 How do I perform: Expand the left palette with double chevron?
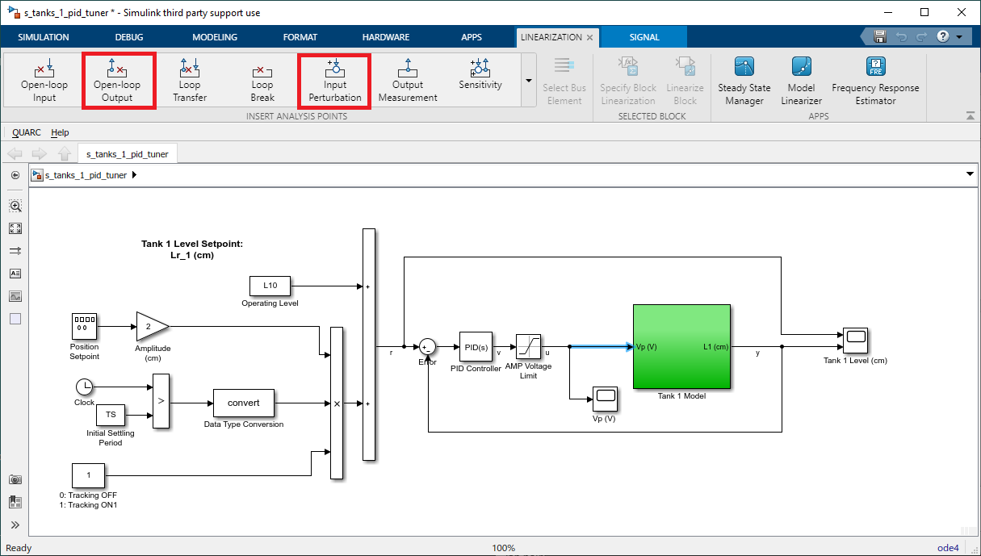click(15, 525)
